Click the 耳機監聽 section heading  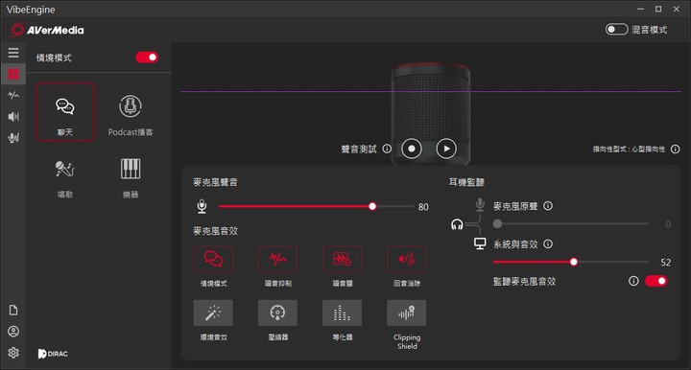466,182
